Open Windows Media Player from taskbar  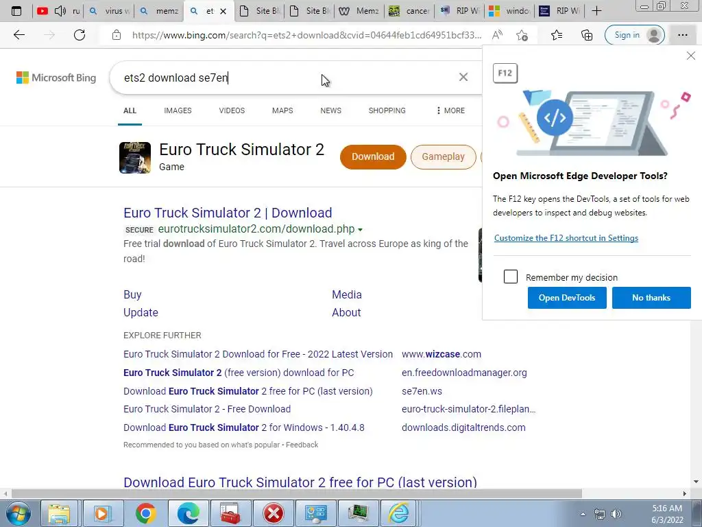[102, 513]
